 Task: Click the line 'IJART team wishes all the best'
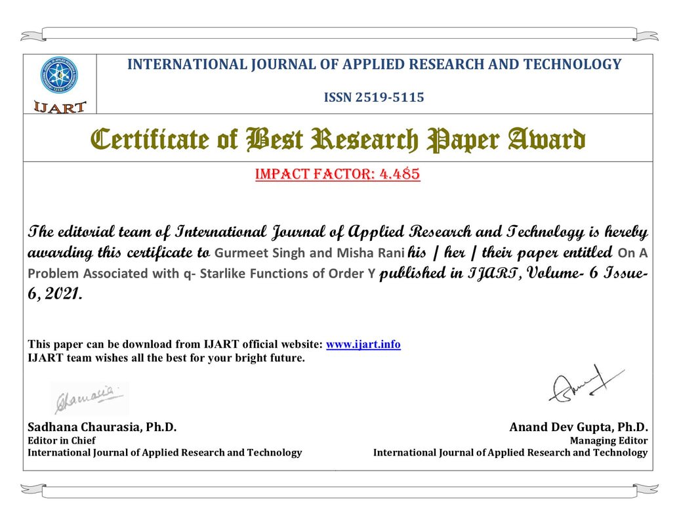(x=166, y=358)
